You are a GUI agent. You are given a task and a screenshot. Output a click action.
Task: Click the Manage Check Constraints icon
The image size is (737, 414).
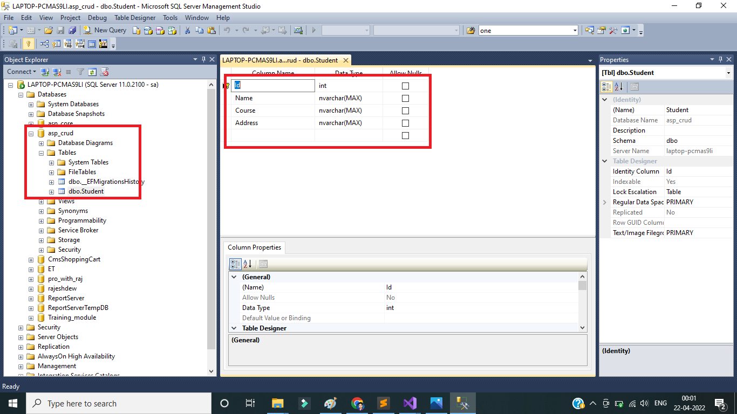(x=92, y=44)
